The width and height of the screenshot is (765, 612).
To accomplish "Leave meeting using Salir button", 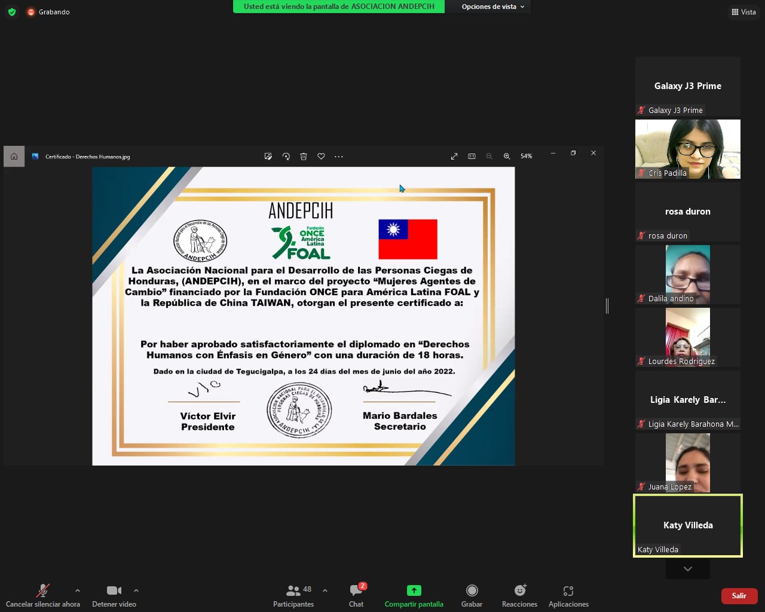I will coord(739,596).
